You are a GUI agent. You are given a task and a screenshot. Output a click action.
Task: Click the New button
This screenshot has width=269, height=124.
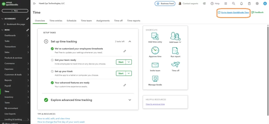pyautogui.click(x=15, y=11)
